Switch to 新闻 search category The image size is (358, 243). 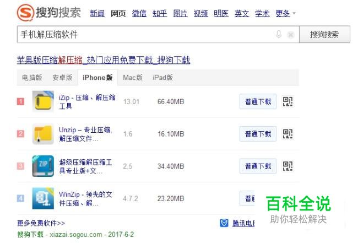97,13
